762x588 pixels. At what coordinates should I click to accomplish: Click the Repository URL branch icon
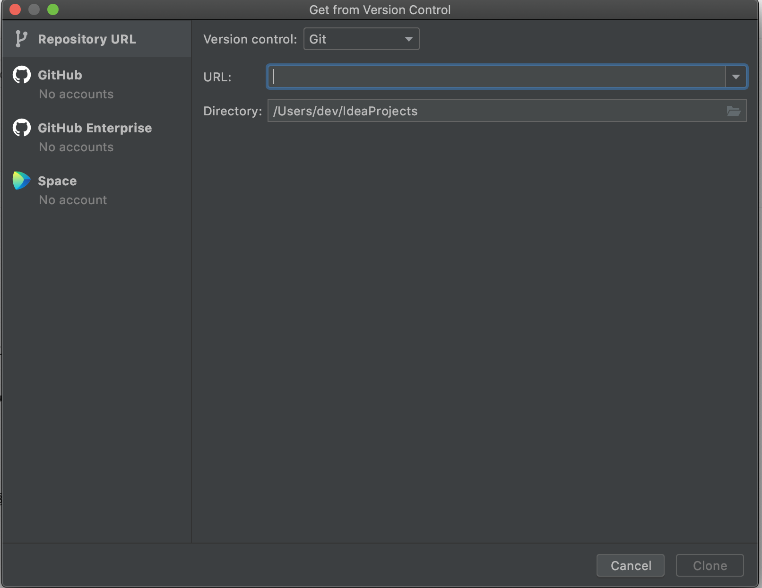[21, 39]
